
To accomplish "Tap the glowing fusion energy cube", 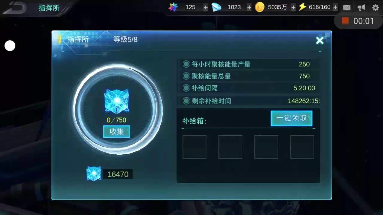I will click(117, 102).
